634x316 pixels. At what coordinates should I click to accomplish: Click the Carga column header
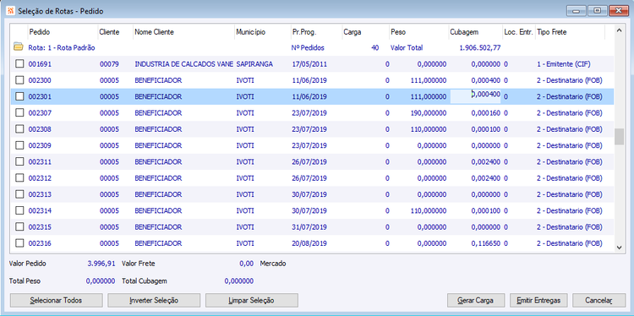365,32
